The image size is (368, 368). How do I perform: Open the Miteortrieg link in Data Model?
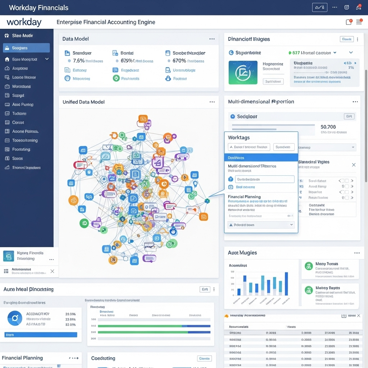tap(81, 79)
